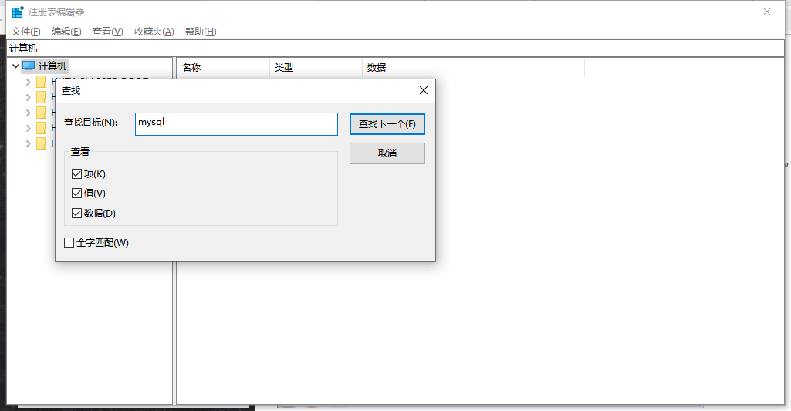This screenshot has width=791, height=411.
Task: Open the 查看(V) menu
Action: coord(107,32)
